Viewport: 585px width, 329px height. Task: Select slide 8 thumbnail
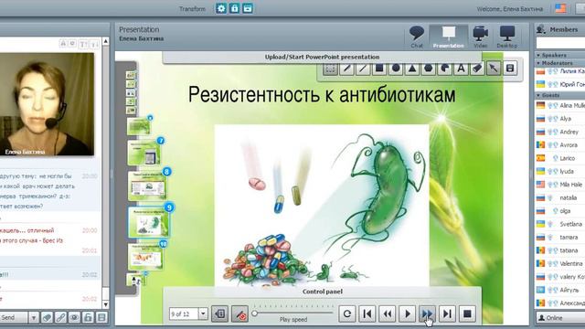pos(147,186)
